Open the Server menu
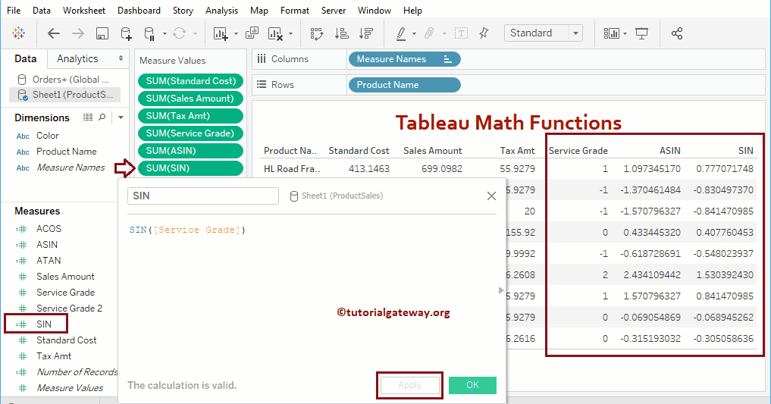 coord(334,11)
